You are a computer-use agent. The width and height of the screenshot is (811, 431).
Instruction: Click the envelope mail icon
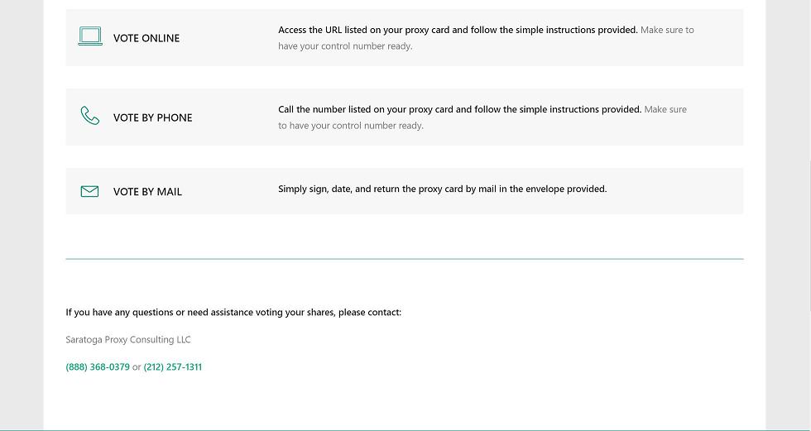(89, 191)
